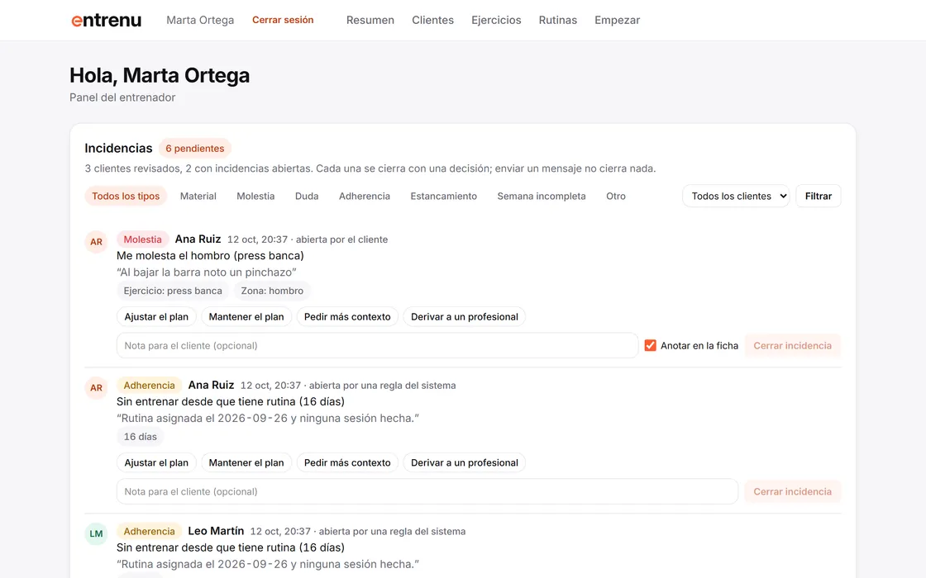
Task: Go to the Rutinas section
Action: (x=557, y=20)
